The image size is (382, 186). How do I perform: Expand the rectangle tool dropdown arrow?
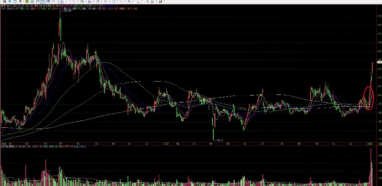click(x=117, y=2)
